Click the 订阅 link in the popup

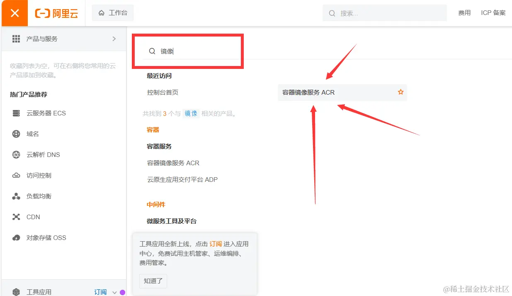[216, 244]
